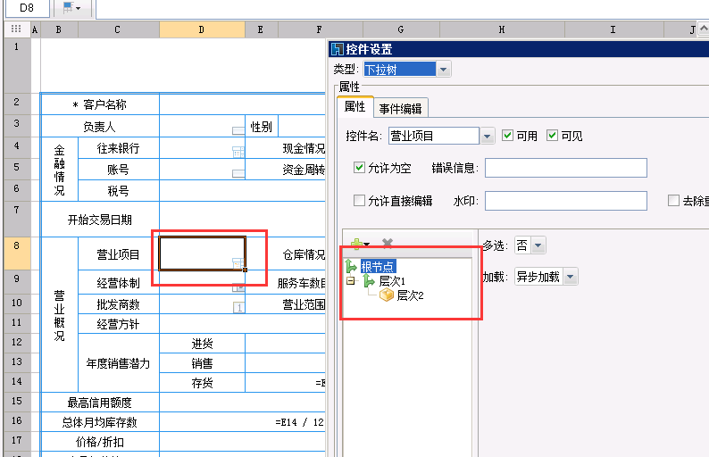Select column H header
This screenshot has height=457, width=709.
click(502, 29)
